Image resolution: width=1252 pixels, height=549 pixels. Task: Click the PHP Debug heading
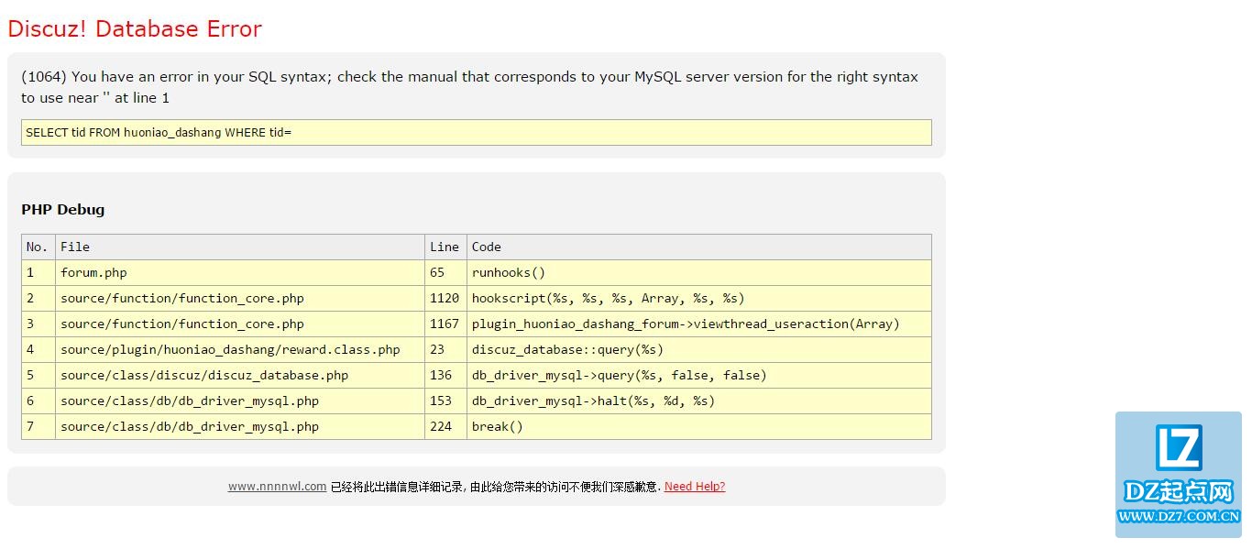click(63, 209)
